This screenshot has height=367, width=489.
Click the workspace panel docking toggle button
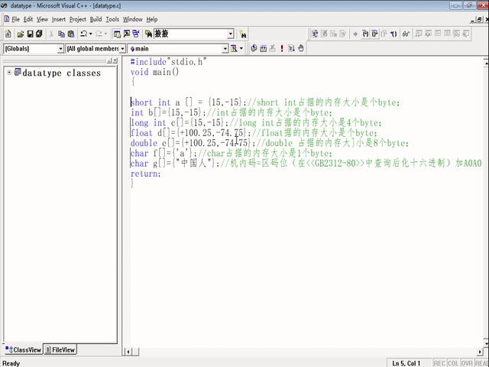point(109,60)
